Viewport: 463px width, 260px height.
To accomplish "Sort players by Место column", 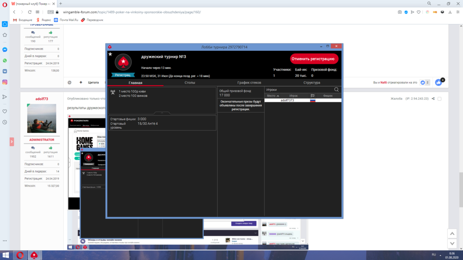I will [273, 96].
